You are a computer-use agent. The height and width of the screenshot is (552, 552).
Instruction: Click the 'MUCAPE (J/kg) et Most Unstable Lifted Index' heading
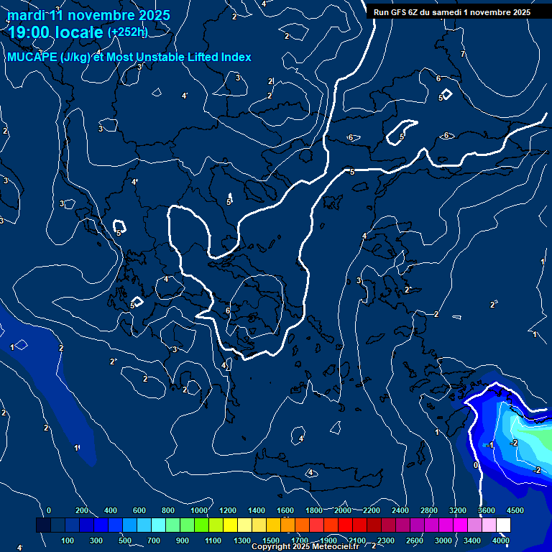pos(129,57)
